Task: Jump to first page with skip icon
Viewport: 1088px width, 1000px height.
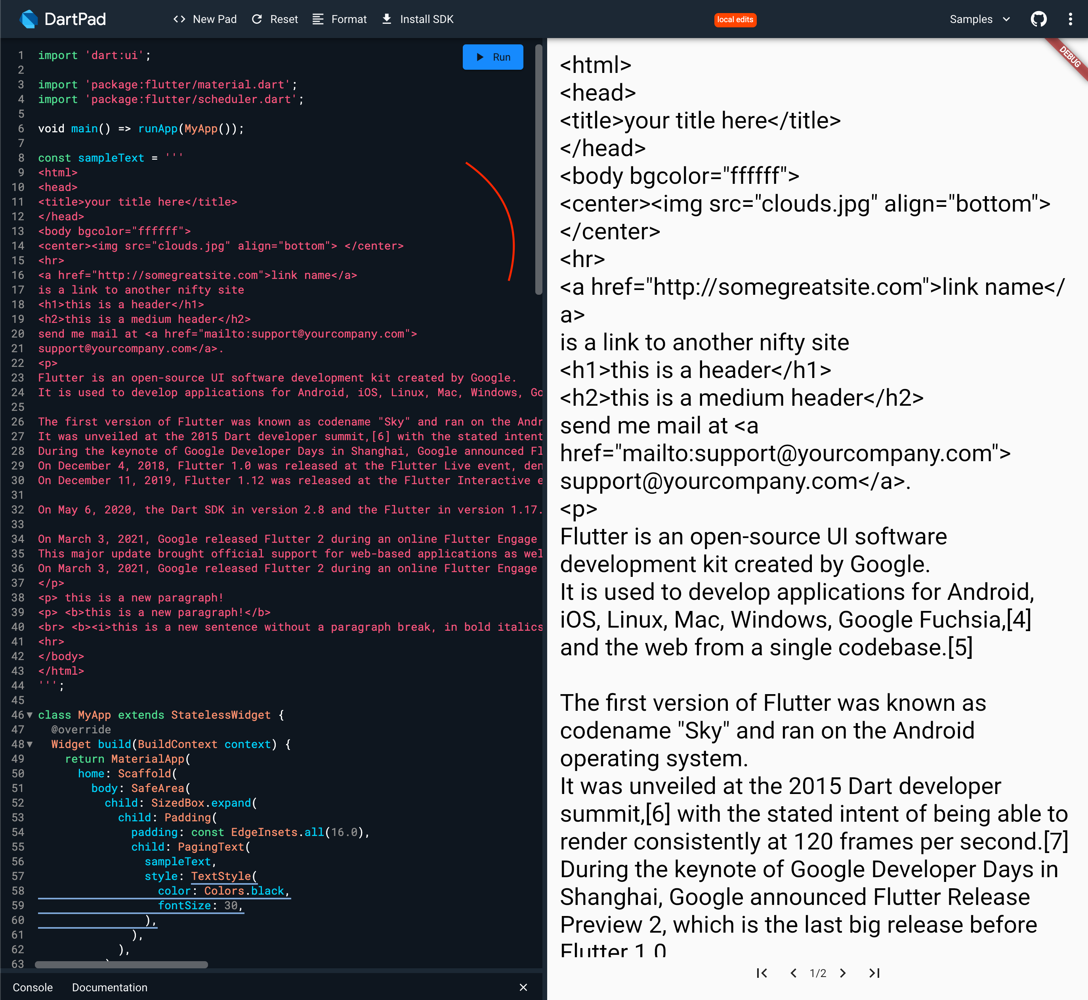Action: (762, 972)
